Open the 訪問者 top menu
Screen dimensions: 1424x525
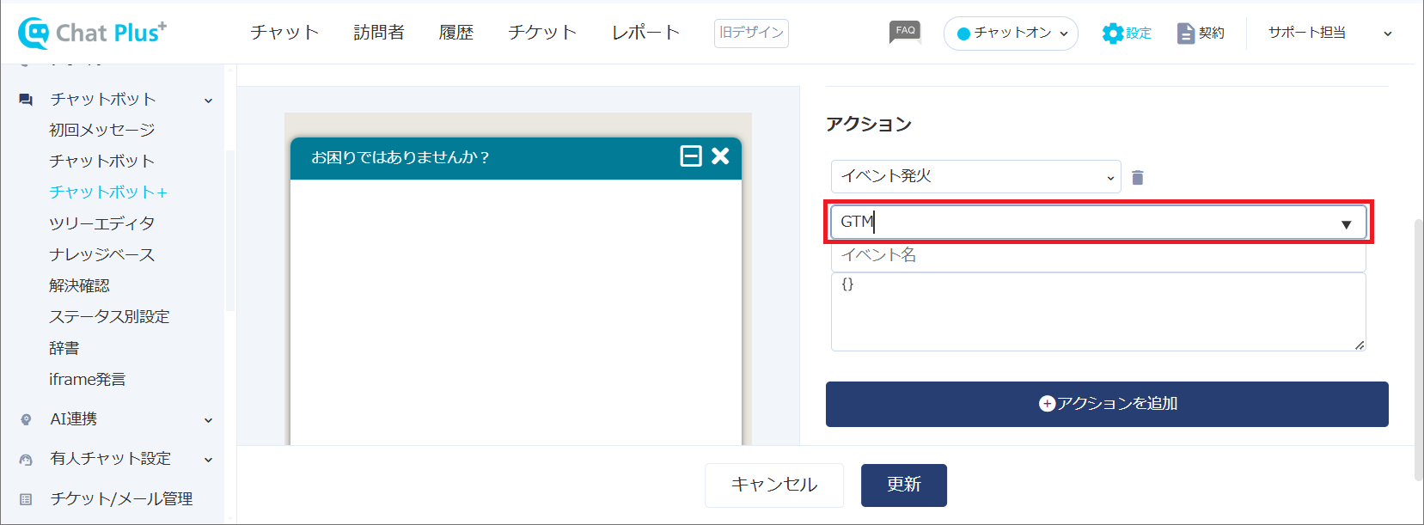(x=379, y=33)
